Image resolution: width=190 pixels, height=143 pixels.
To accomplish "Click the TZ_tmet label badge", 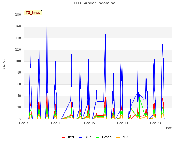I will coord(33,13).
